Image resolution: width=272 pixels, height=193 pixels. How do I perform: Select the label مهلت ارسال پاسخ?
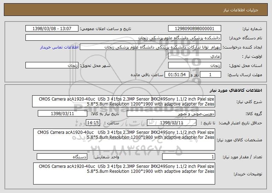pos(245,75)
